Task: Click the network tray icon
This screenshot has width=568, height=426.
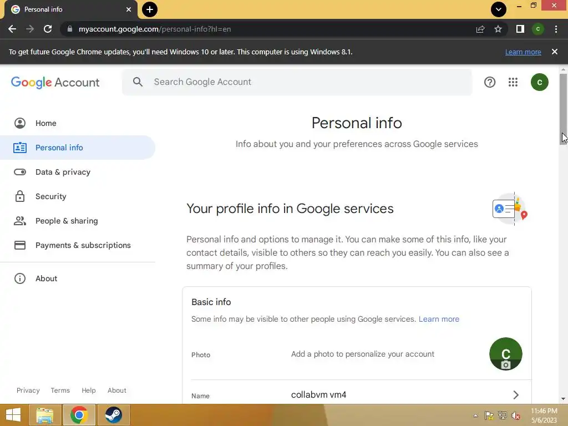Action: coord(503,415)
